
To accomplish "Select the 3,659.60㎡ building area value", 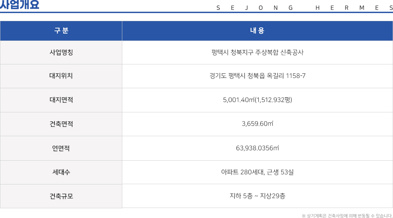I will (x=257, y=124).
